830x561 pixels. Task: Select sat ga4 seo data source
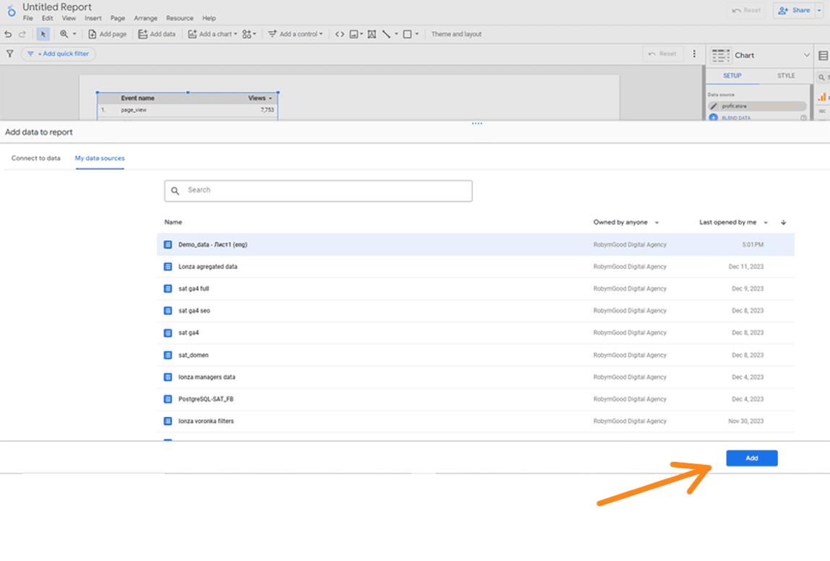[475, 311]
